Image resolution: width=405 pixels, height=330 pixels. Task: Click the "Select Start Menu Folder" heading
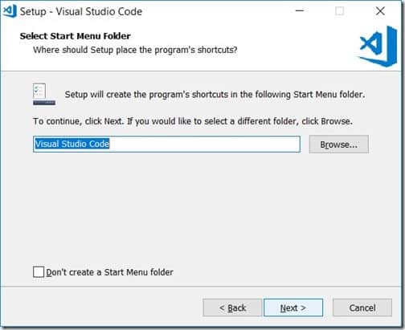[76, 36]
